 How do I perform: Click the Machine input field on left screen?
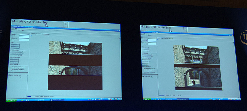[x=24, y=35]
